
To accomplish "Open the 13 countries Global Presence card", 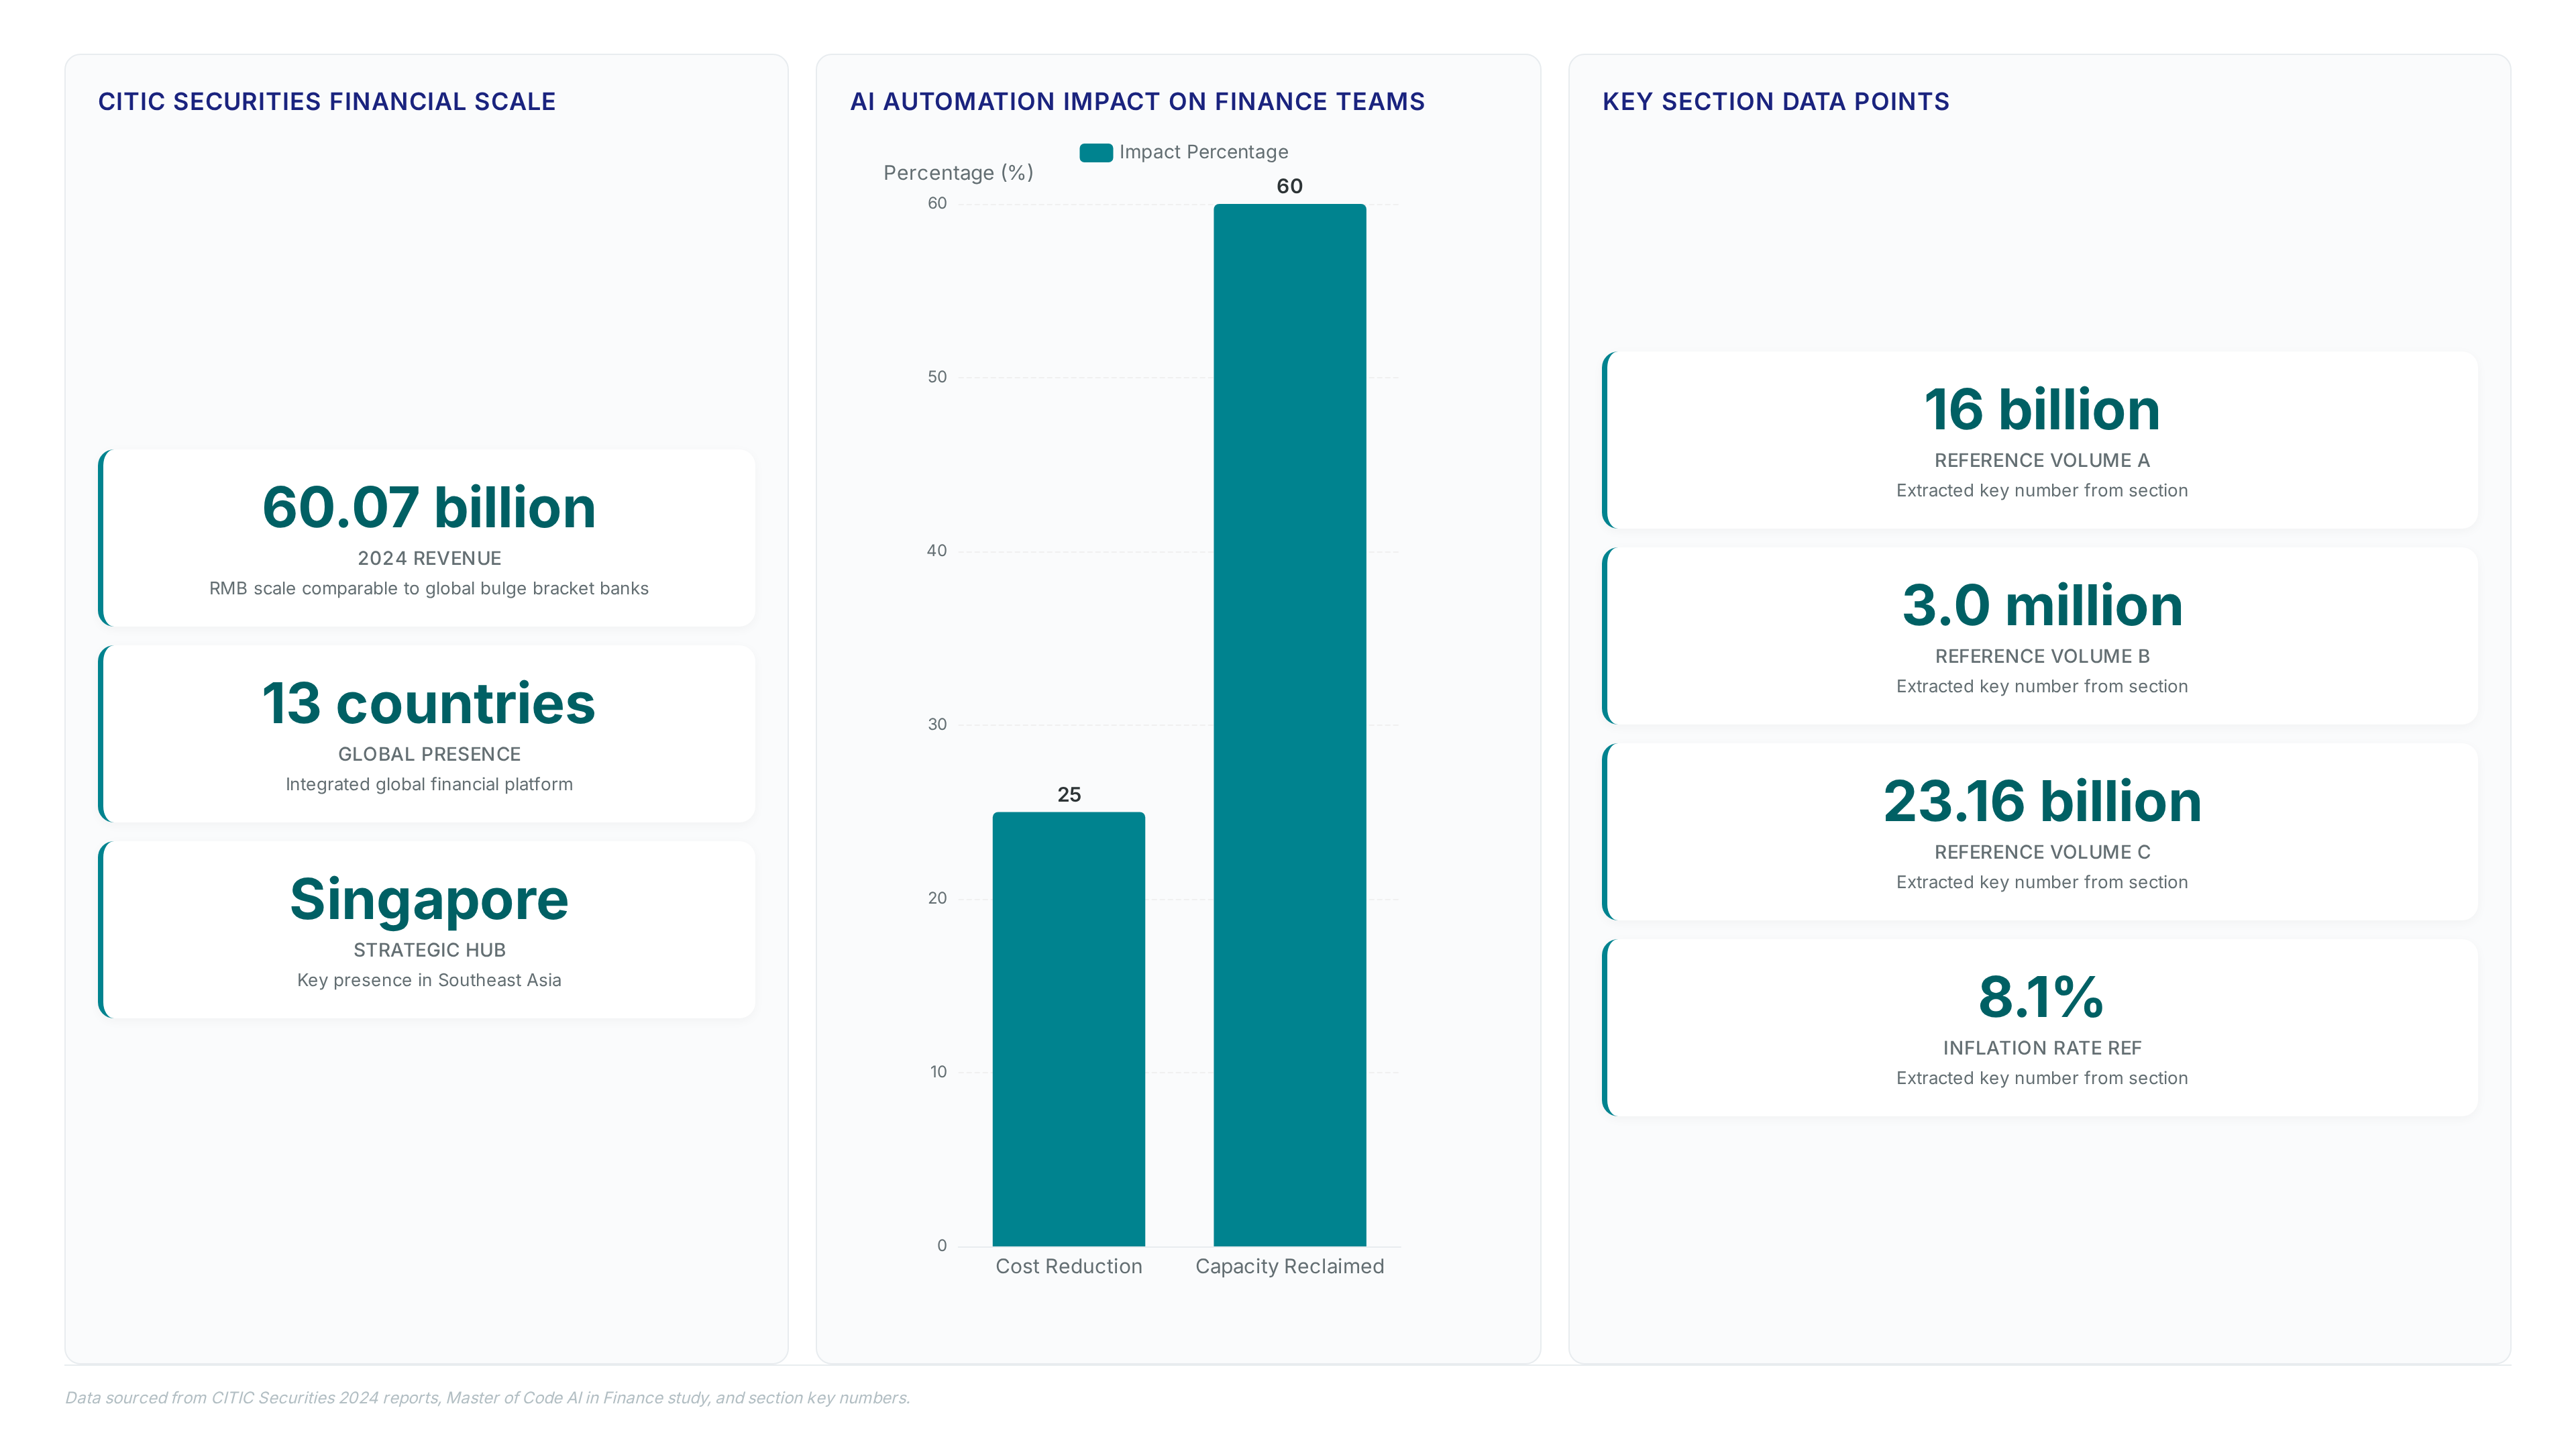I will [427, 734].
